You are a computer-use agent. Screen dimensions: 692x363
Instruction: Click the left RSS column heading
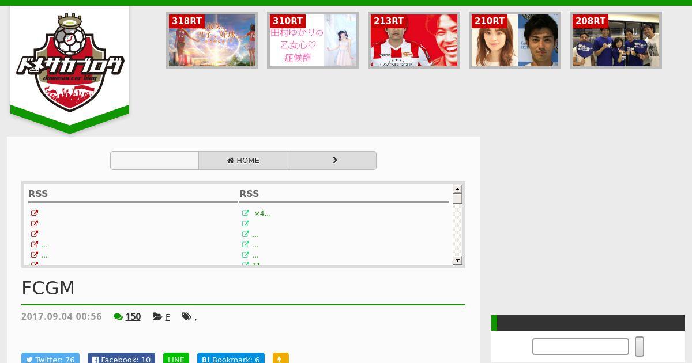pos(38,194)
